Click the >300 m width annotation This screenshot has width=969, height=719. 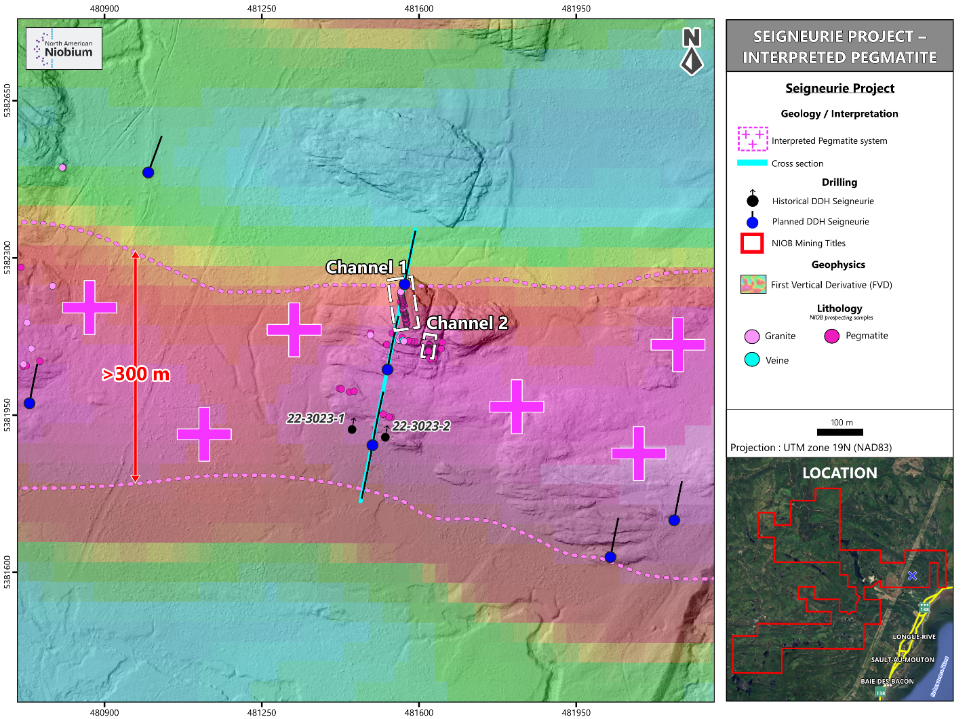coord(136,374)
